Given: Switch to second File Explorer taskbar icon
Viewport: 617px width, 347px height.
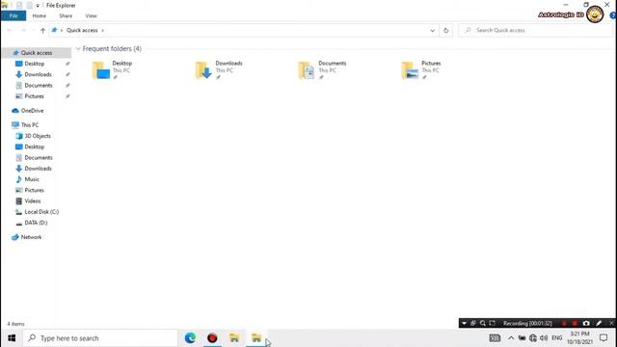Looking at the screenshot, I should [x=256, y=338].
